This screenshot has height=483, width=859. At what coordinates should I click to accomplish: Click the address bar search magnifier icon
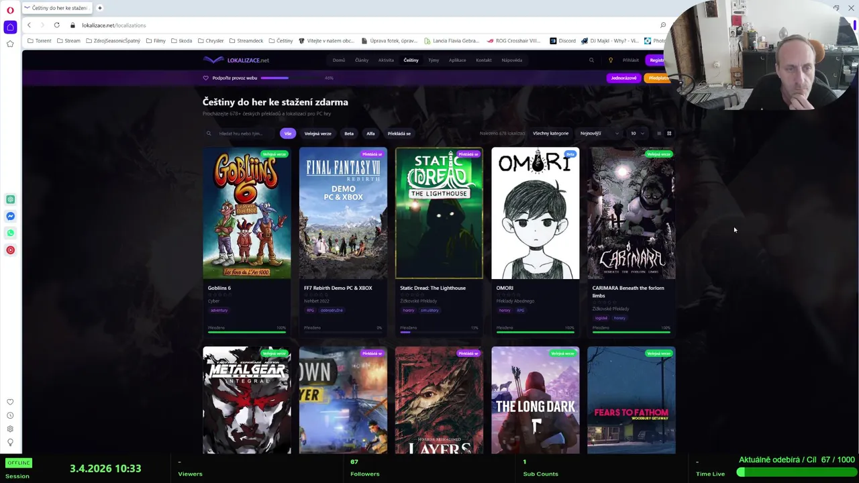(663, 25)
